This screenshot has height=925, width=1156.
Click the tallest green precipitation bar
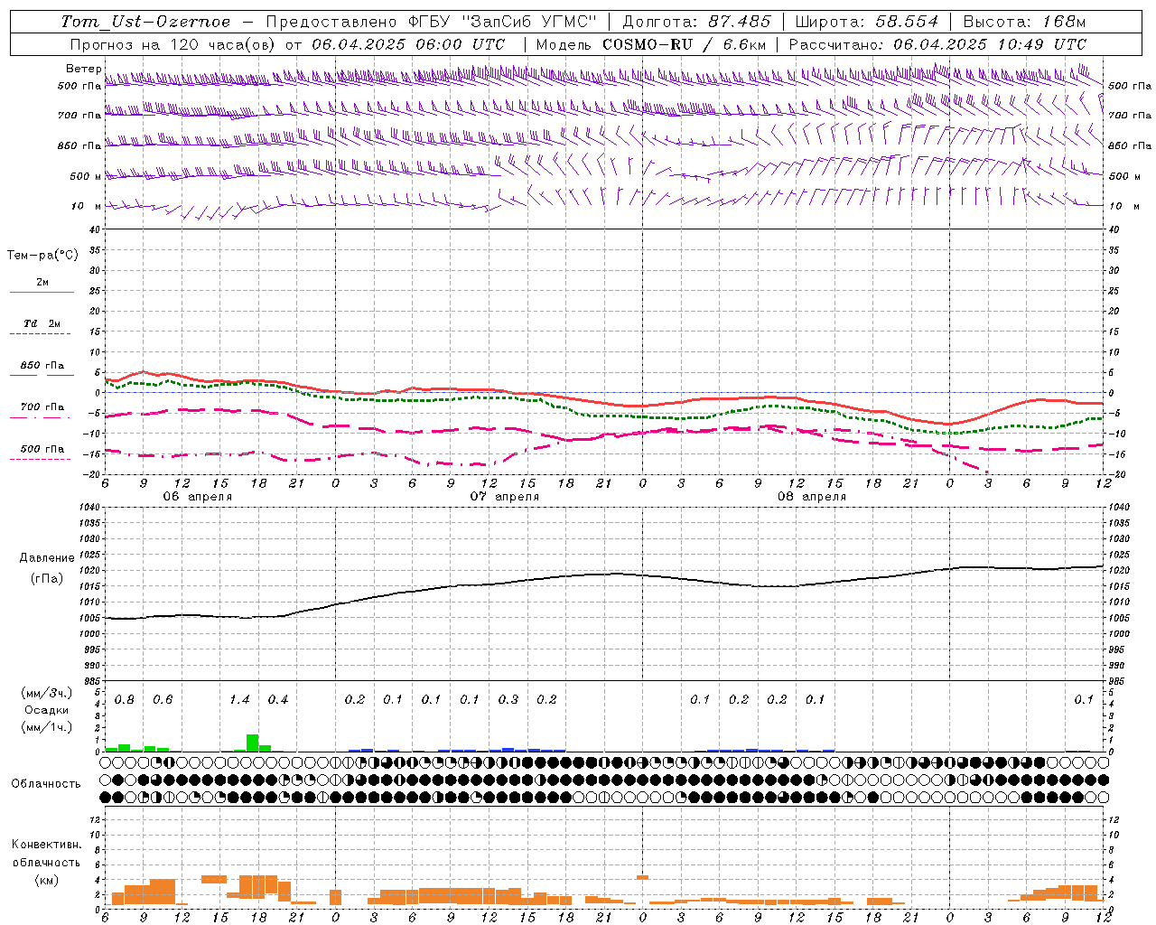pyautogui.click(x=253, y=743)
